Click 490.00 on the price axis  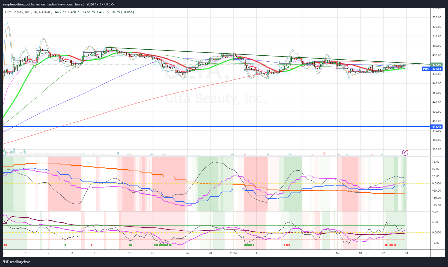(437, 55)
